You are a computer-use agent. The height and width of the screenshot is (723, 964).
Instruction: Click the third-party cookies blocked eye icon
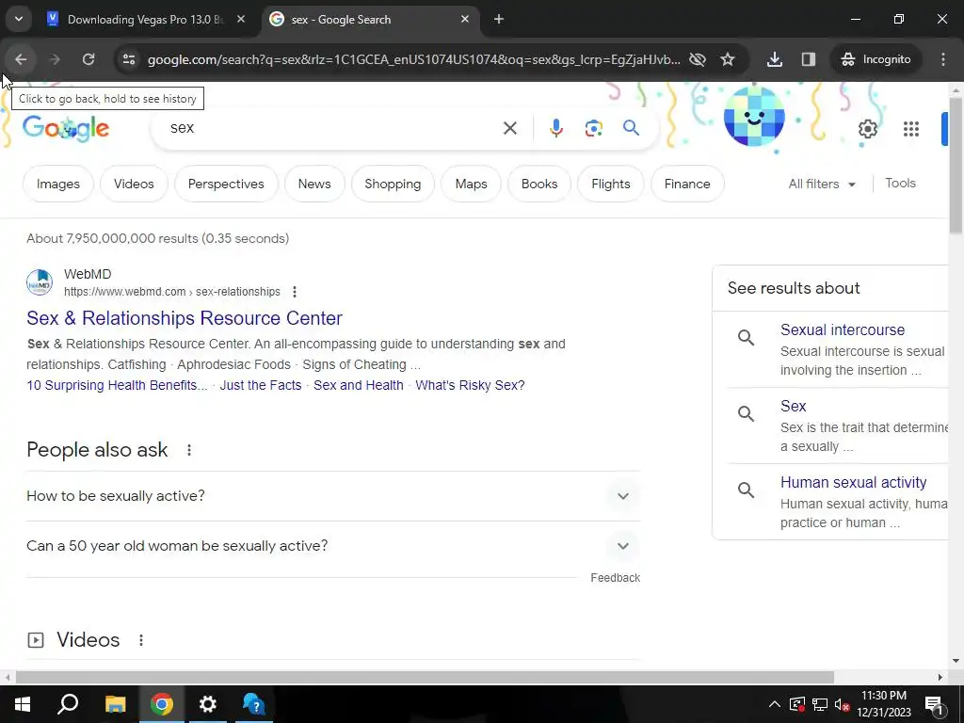click(x=698, y=59)
